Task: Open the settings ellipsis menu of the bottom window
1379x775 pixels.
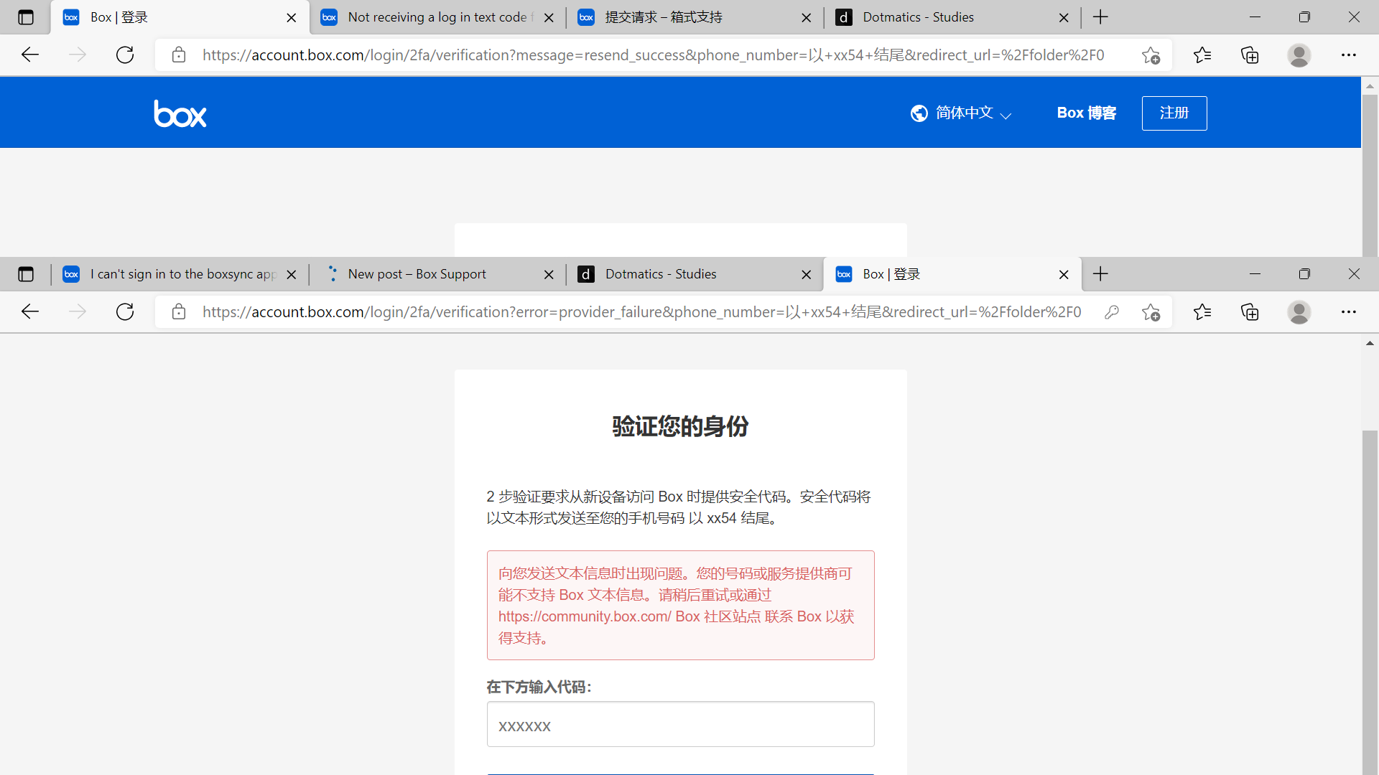Action: [1349, 311]
